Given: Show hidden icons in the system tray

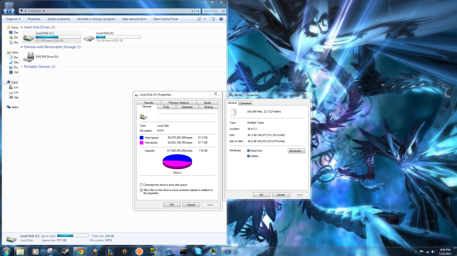Looking at the screenshot, I should pos(415,252).
